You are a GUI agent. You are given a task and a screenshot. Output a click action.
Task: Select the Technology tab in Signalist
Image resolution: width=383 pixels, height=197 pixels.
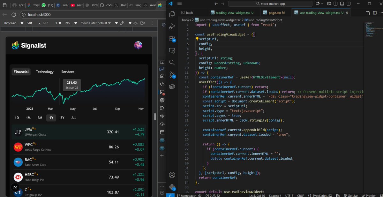pyautogui.click(x=45, y=72)
